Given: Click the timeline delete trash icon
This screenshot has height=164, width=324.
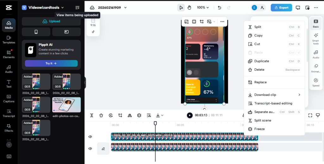Looking at the screenshot, I should (101, 115).
